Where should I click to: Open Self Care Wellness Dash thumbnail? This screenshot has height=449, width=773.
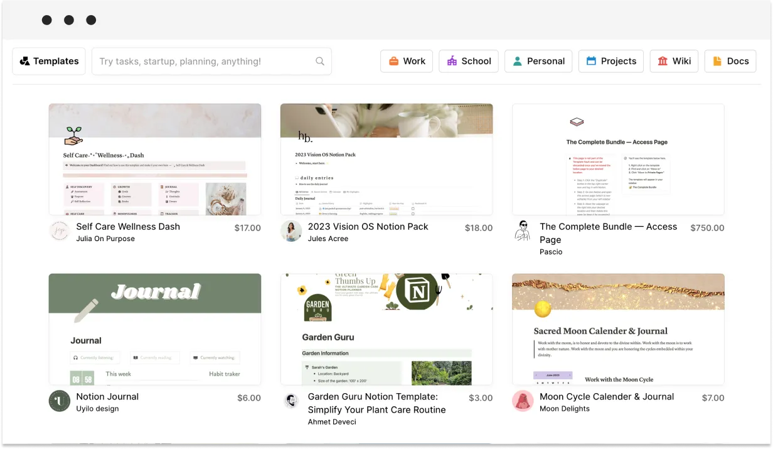[x=155, y=160]
